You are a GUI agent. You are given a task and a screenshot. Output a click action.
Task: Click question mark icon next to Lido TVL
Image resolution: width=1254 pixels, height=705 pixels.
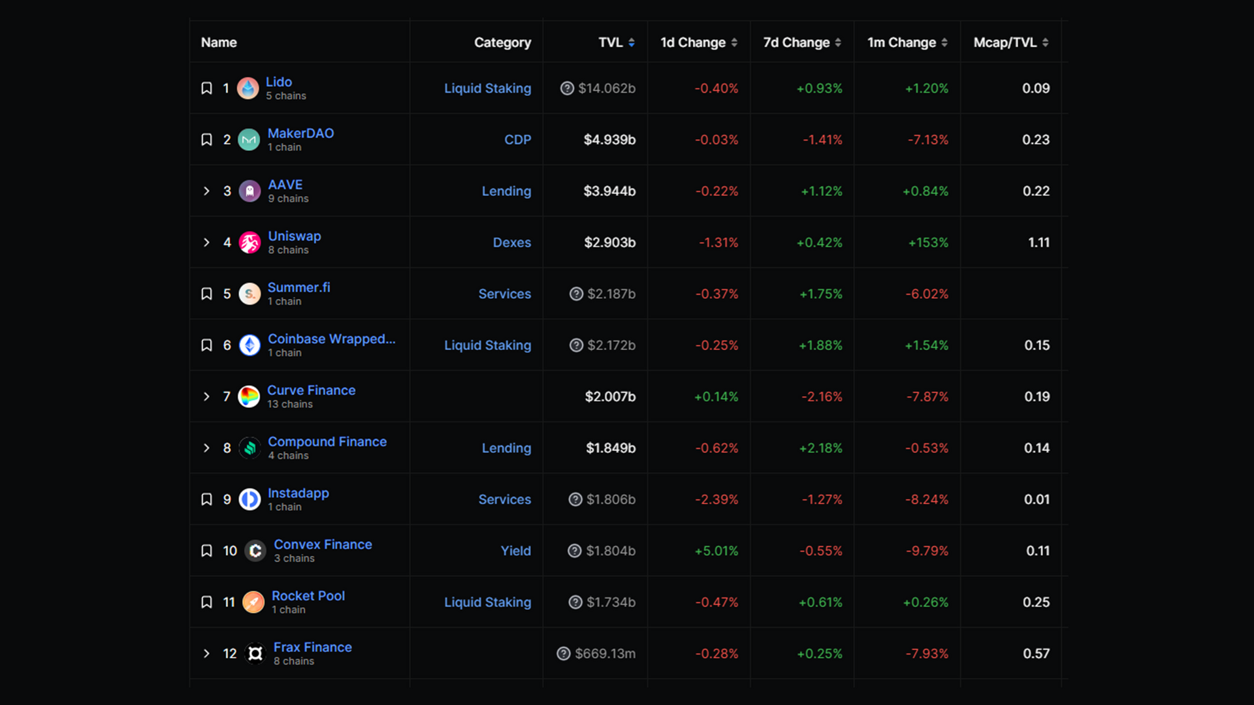pyautogui.click(x=567, y=88)
